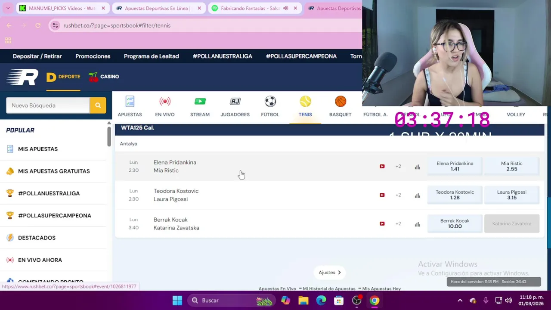Open the Apuestas sport filter icon
The image size is (551, 310).
(130, 102)
